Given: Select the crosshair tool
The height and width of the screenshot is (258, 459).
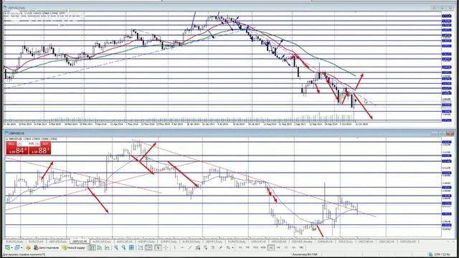Looking at the screenshot, I should pyautogui.click(x=166, y=248).
